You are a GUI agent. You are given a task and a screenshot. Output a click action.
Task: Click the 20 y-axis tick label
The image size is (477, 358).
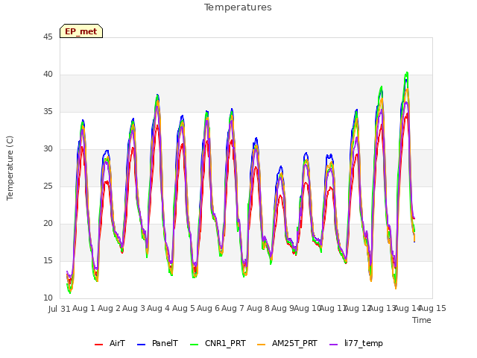48,224
